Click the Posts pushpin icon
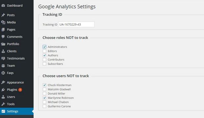The image size is (204, 118). tap(3, 15)
